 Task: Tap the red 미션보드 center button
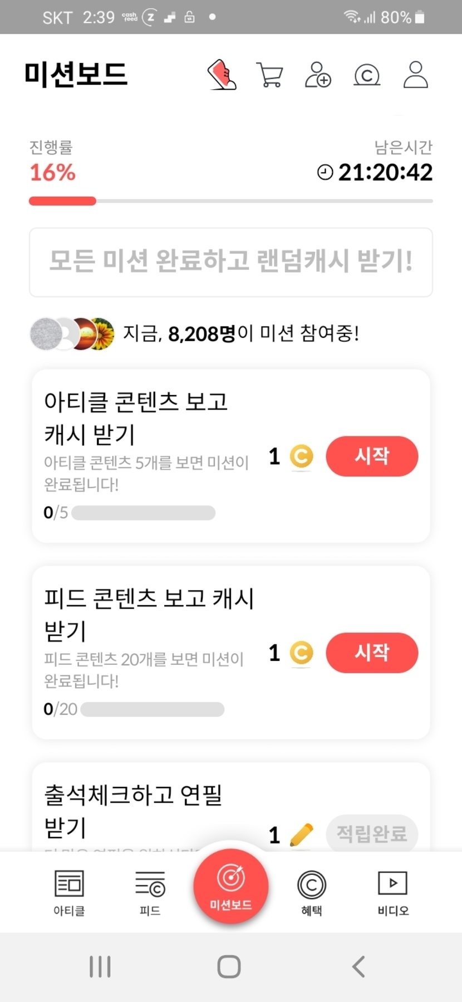click(x=231, y=886)
